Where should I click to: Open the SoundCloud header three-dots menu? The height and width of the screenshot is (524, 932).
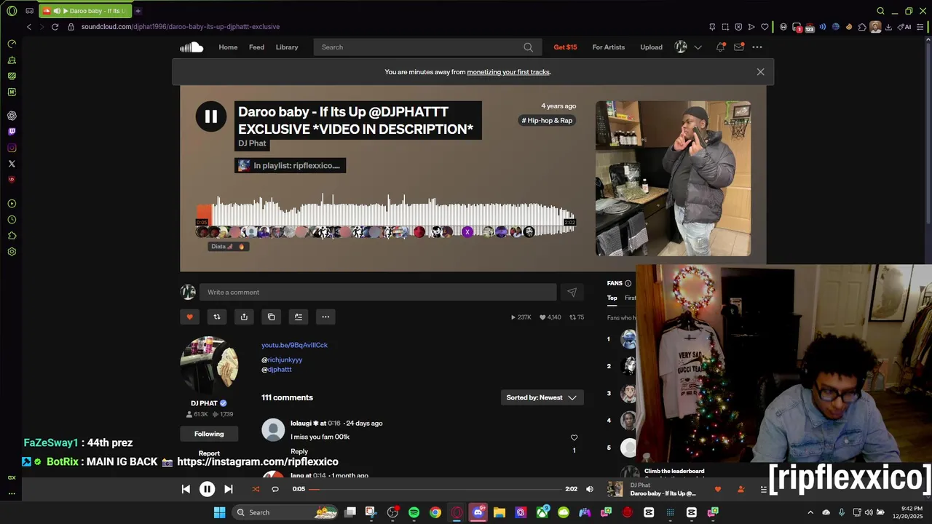tap(757, 47)
